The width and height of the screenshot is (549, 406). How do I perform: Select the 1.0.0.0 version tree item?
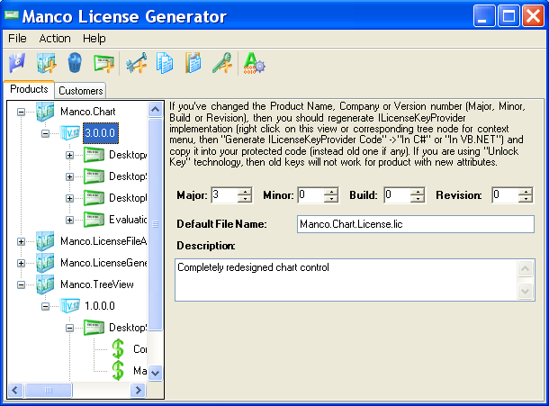[100, 306]
